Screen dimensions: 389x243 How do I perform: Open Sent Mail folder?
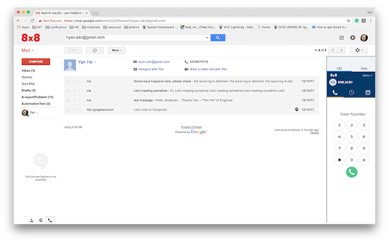coord(28,84)
